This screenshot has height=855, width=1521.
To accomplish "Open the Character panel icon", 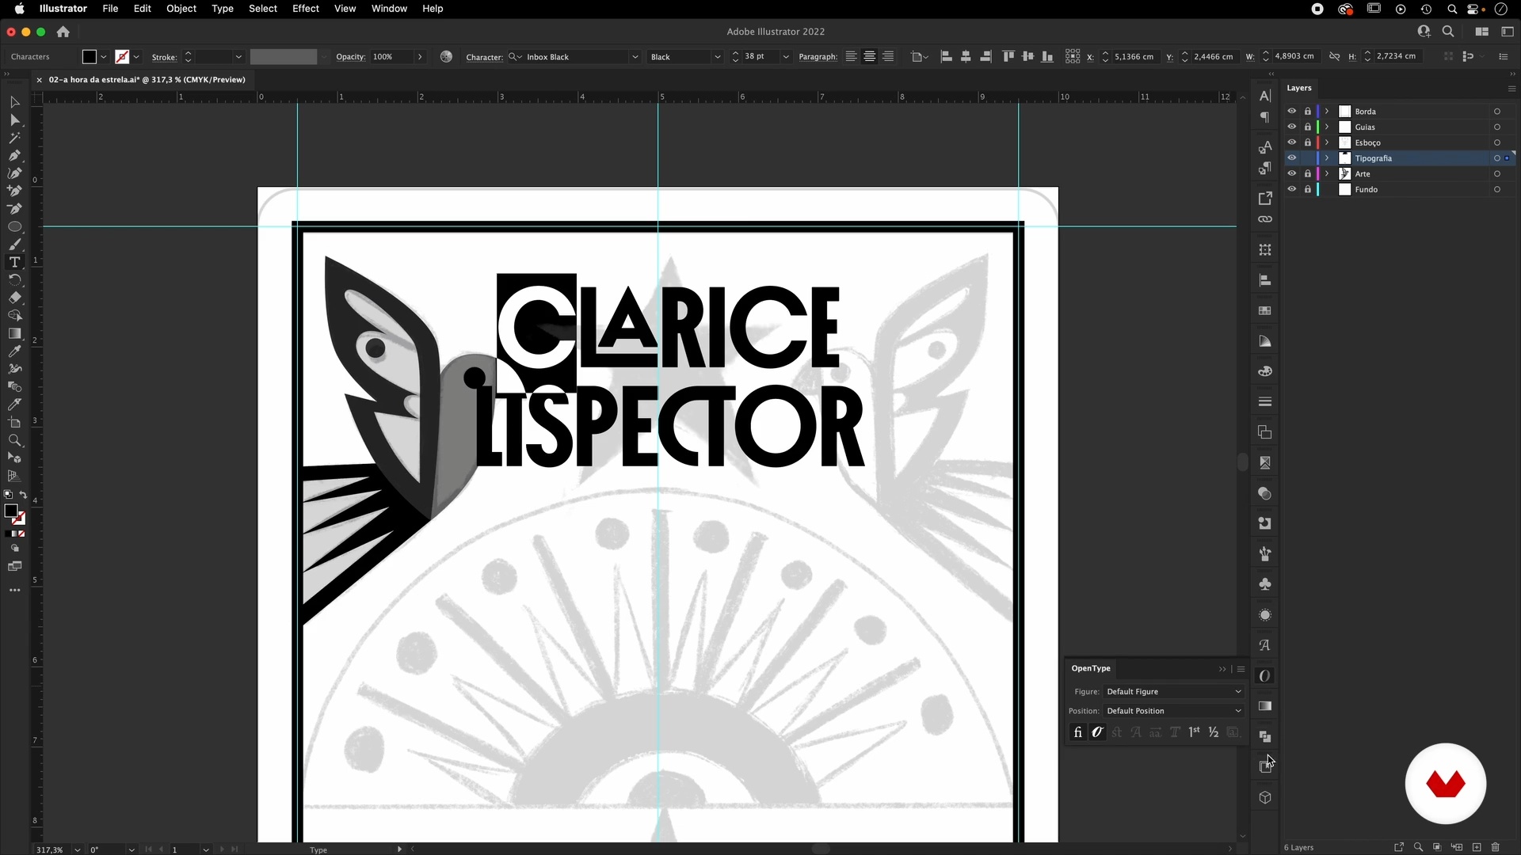I will pyautogui.click(x=1265, y=96).
